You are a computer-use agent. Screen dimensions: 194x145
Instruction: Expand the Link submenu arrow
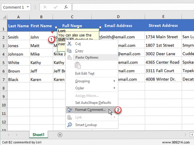(115, 117)
